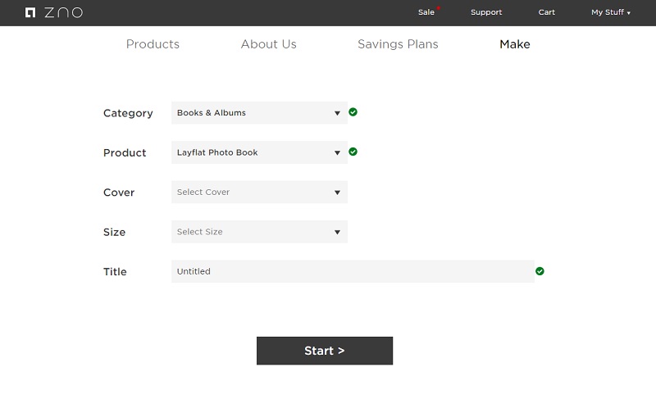Click the ZNO logo icon
656x408 pixels.
coord(30,12)
